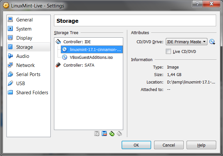Open the CD/DVD Drive dropdown
The image size is (223, 156).
(x=187, y=42)
